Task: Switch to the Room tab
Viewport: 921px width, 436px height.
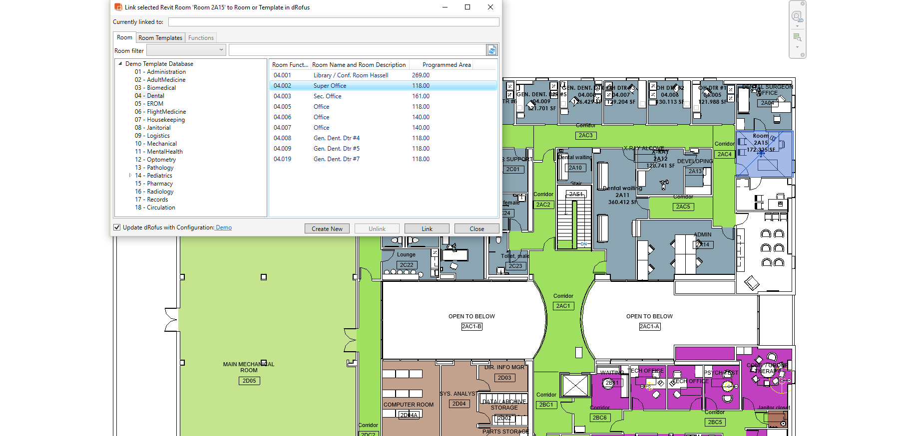Action: click(124, 37)
